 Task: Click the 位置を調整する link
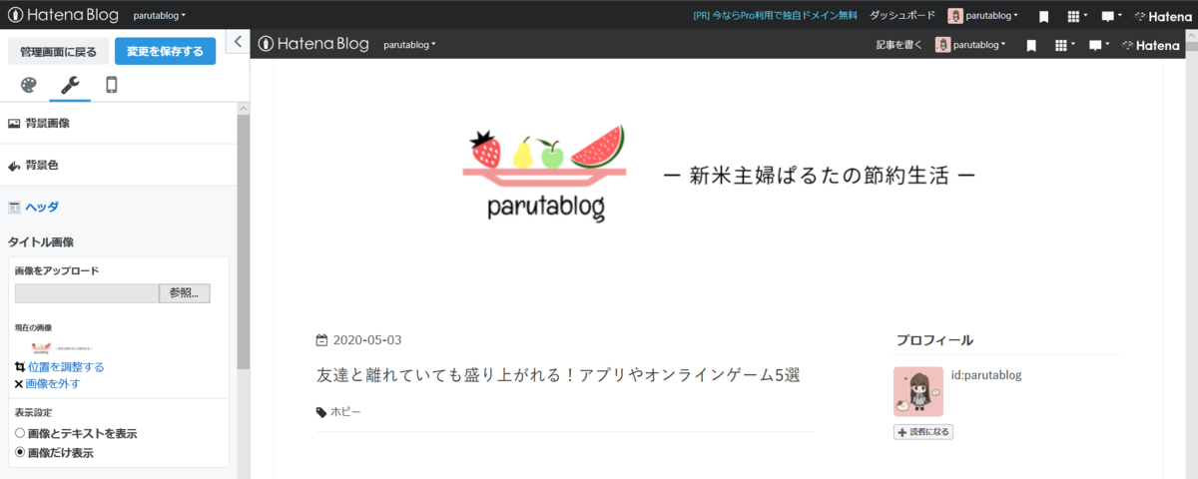(65, 367)
